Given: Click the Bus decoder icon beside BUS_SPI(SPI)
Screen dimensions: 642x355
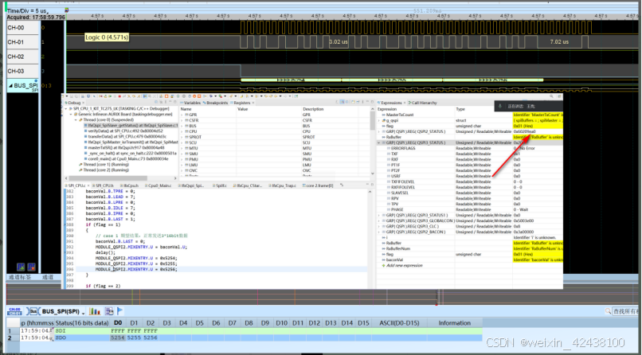Looking at the screenshot, I should tap(33, 311).
